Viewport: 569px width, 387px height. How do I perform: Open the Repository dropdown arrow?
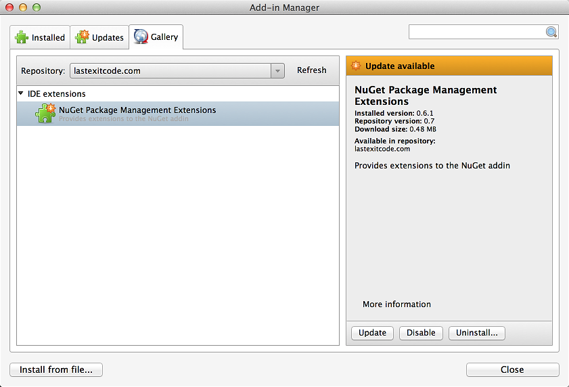pos(277,71)
